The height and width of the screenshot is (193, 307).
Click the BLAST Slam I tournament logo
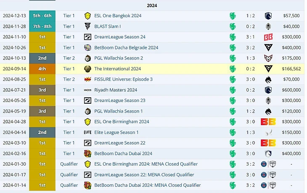pyautogui.click(x=87, y=27)
